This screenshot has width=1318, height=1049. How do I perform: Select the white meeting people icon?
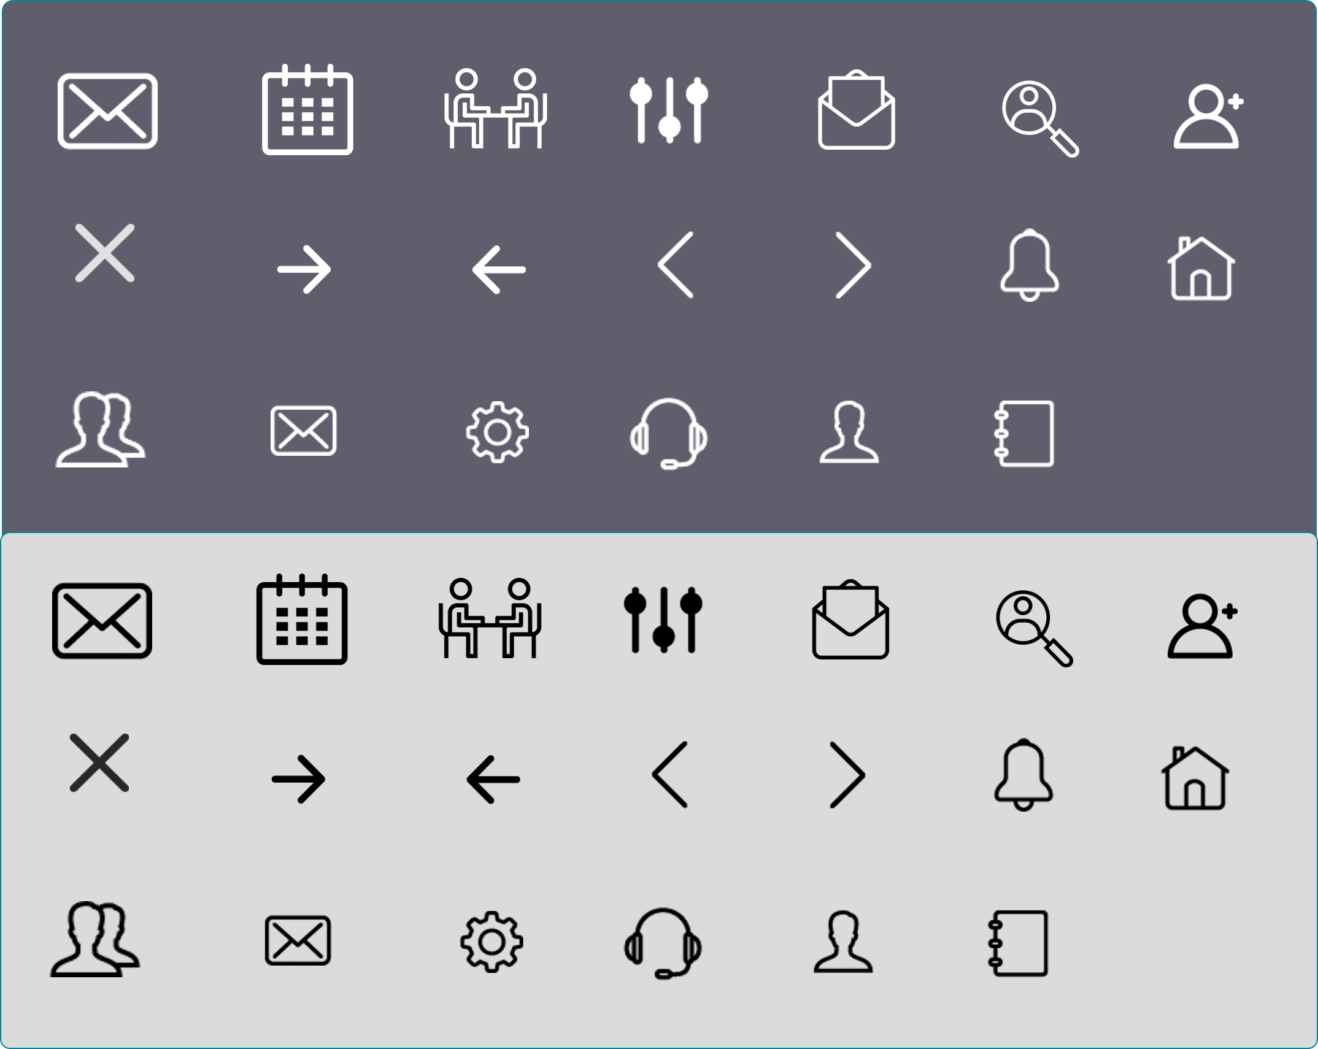[x=496, y=109]
